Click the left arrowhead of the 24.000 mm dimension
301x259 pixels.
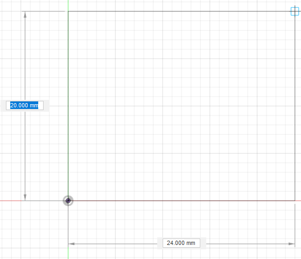(x=72, y=244)
